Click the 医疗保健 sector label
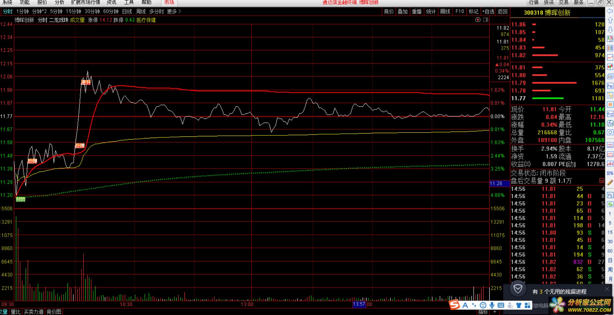Viewport: 614px width, 315px height. click(146, 20)
